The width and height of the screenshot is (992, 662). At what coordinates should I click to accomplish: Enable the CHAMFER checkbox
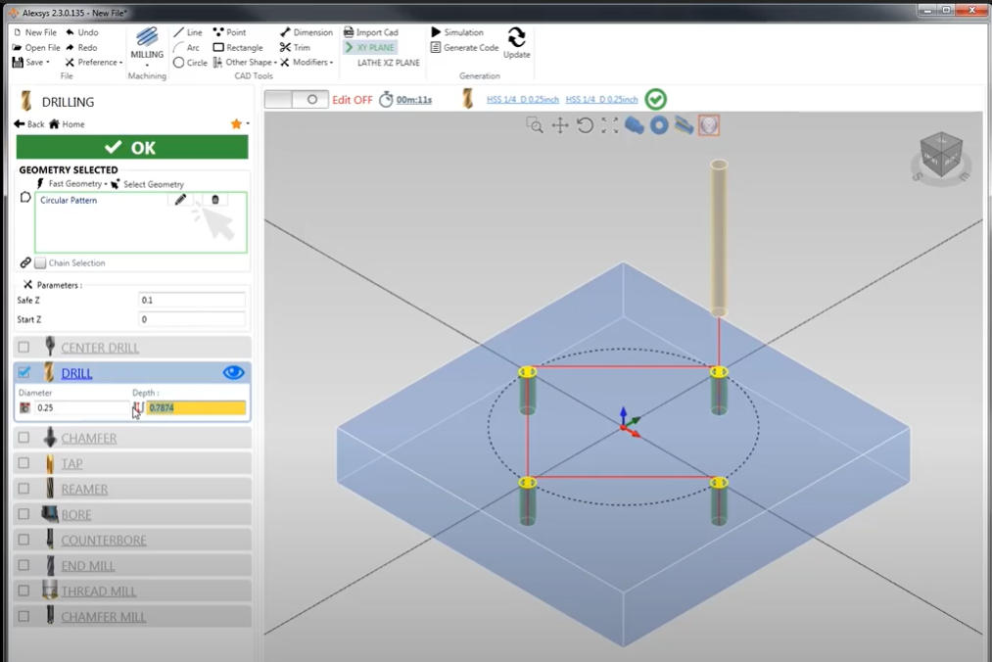pos(24,438)
